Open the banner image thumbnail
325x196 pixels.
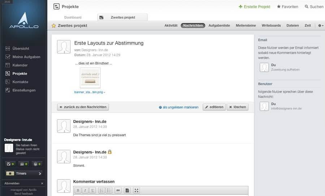[90, 78]
